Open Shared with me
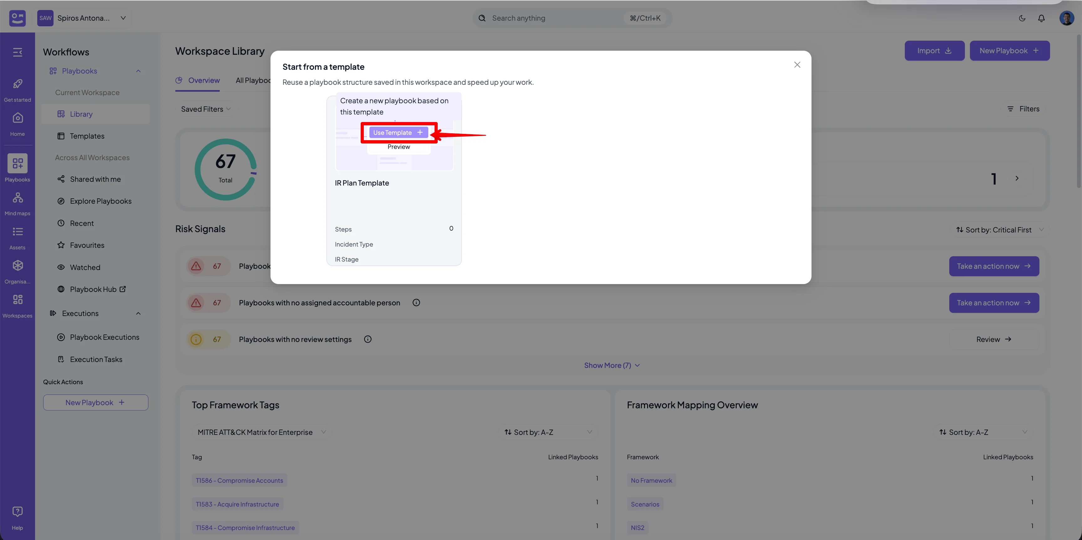This screenshot has width=1082, height=540. click(96, 179)
